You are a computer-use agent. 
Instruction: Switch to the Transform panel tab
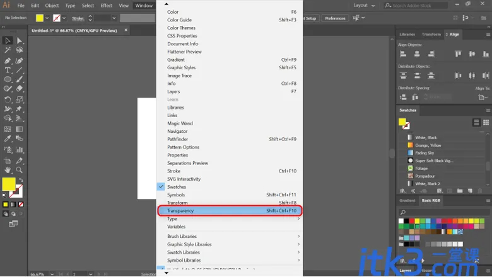(431, 35)
